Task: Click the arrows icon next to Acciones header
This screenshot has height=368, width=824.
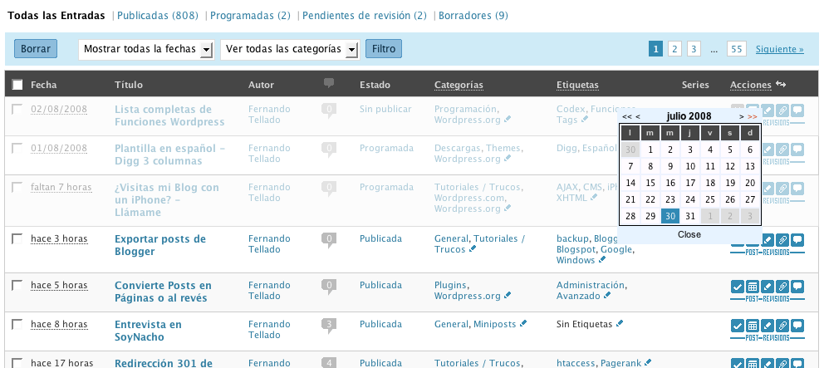Action: tap(780, 84)
